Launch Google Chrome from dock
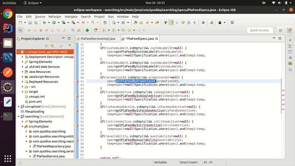This screenshot has width=295, height=166. click(x=8, y=14)
